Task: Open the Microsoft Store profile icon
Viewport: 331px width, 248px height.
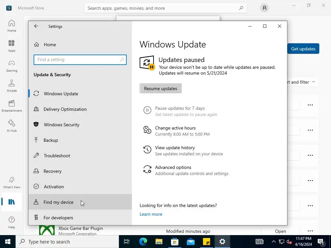Action: (264, 8)
